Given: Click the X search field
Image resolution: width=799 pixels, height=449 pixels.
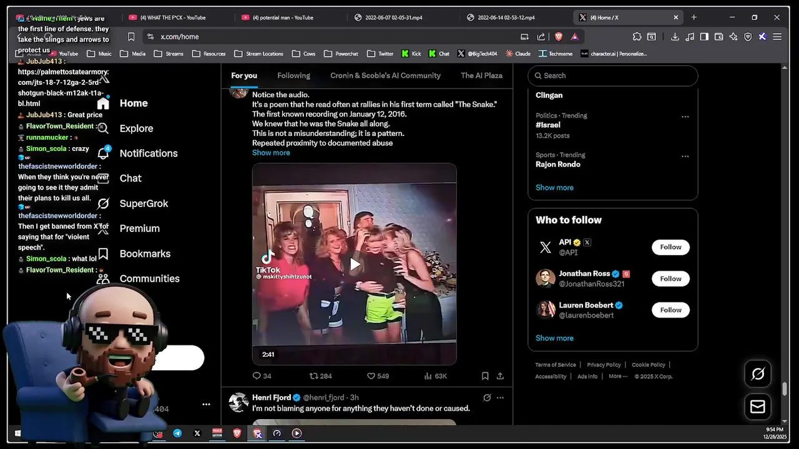Looking at the screenshot, I should coord(613,75).
